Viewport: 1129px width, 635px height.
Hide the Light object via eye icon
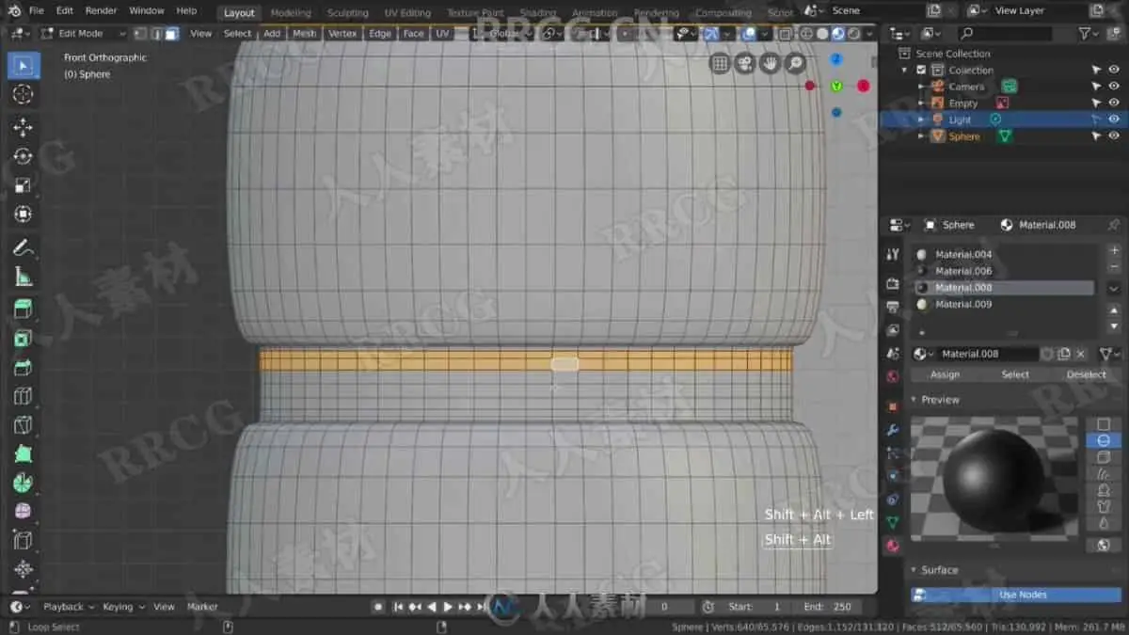point(1114,119)
